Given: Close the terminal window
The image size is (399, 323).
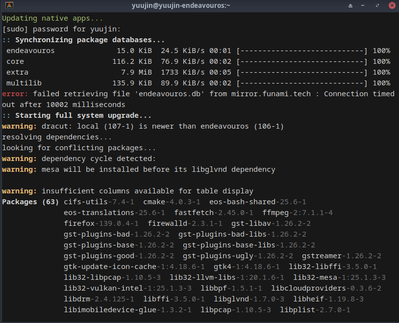Looking at the screenshot, I should coord(392,5).
